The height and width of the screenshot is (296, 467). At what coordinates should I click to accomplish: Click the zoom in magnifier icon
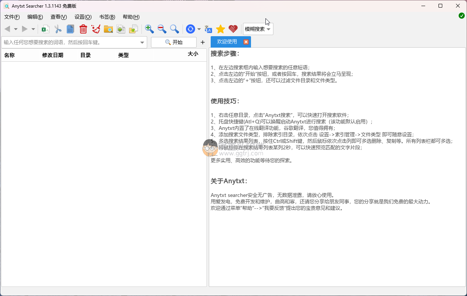tap(149, 29)
